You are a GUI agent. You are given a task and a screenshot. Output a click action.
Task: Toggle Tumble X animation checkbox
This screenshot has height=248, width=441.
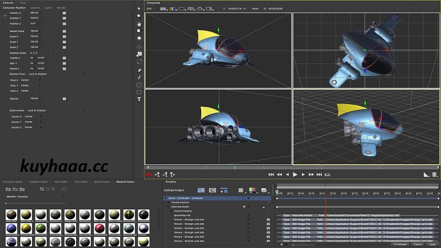(x=64, y=58)
